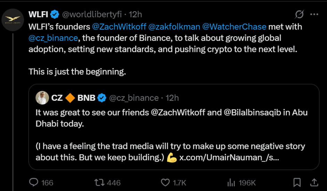This screenshot has height=191, width=327.
Task: Click the WLFI display name
Action: tap(38, 15)
